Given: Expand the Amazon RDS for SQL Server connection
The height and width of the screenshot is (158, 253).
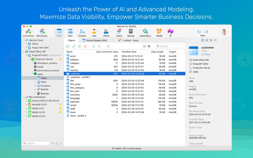Looking at the screenshot, I should coord(27,101).
